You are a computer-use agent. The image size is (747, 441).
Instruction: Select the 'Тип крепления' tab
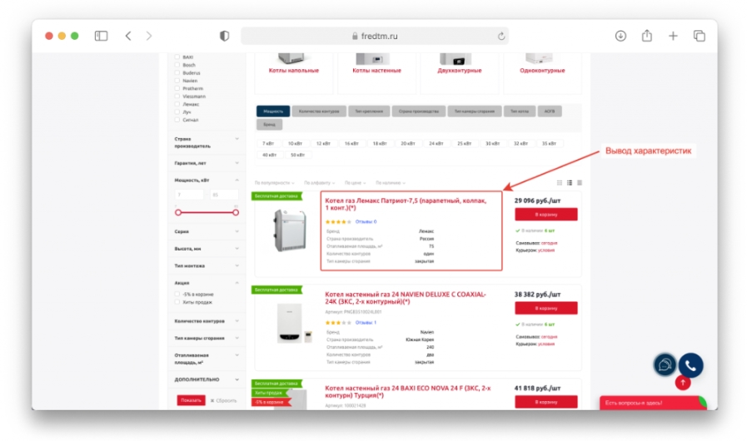coord(369,111)
